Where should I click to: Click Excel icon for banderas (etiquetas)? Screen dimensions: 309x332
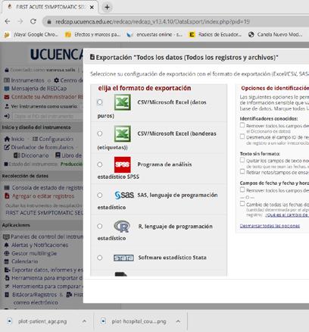(x=123, y=133)
